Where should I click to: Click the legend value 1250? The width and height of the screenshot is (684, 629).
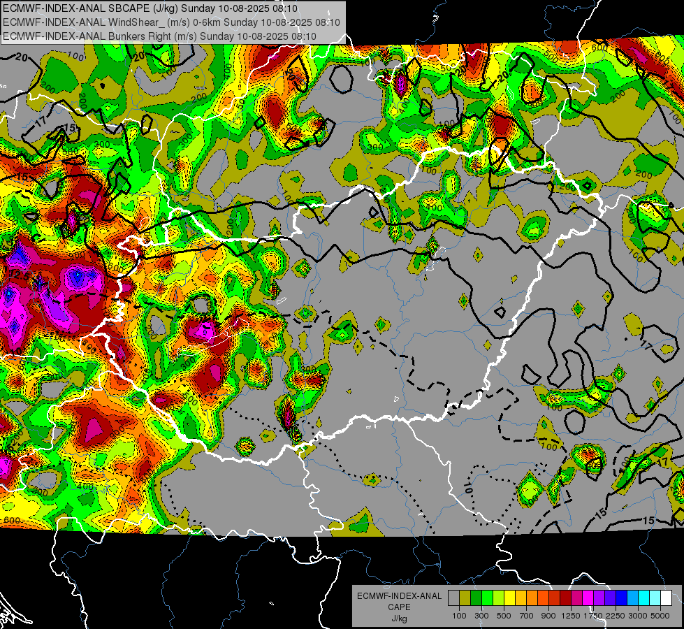pos(571,616)
